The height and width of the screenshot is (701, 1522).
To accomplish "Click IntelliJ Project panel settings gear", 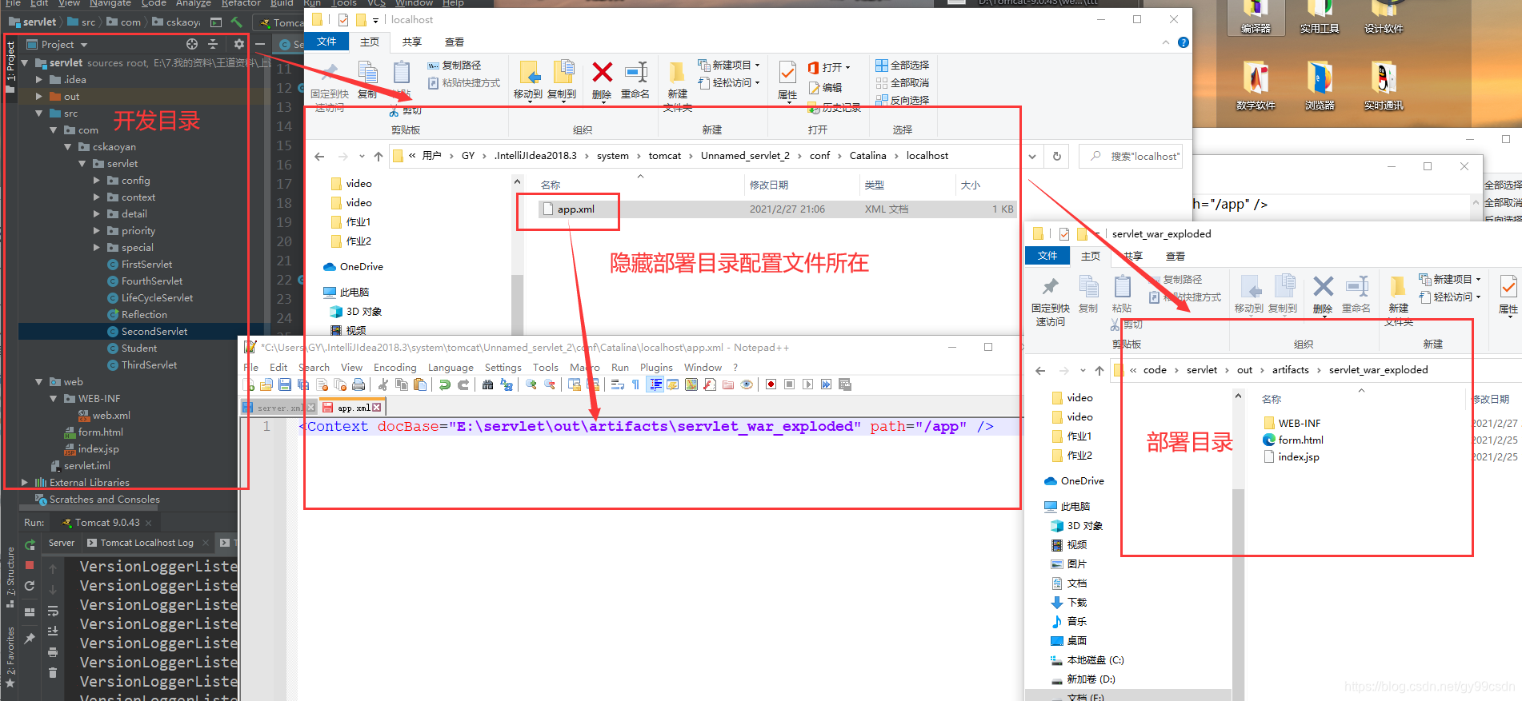I will point(238,44).
